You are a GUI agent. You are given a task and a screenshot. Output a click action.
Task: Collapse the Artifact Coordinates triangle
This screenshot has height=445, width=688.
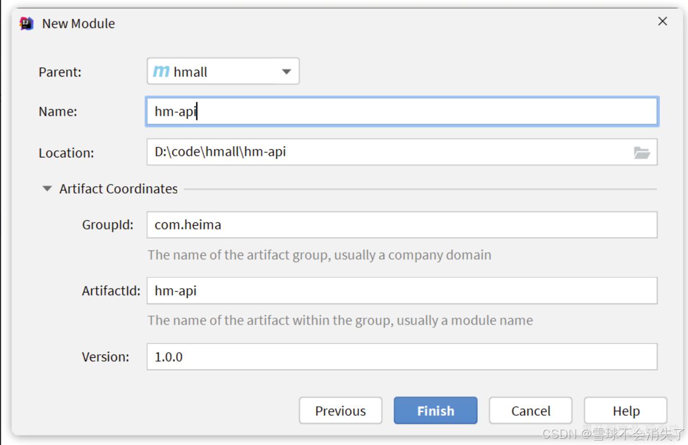pos(47,189)
